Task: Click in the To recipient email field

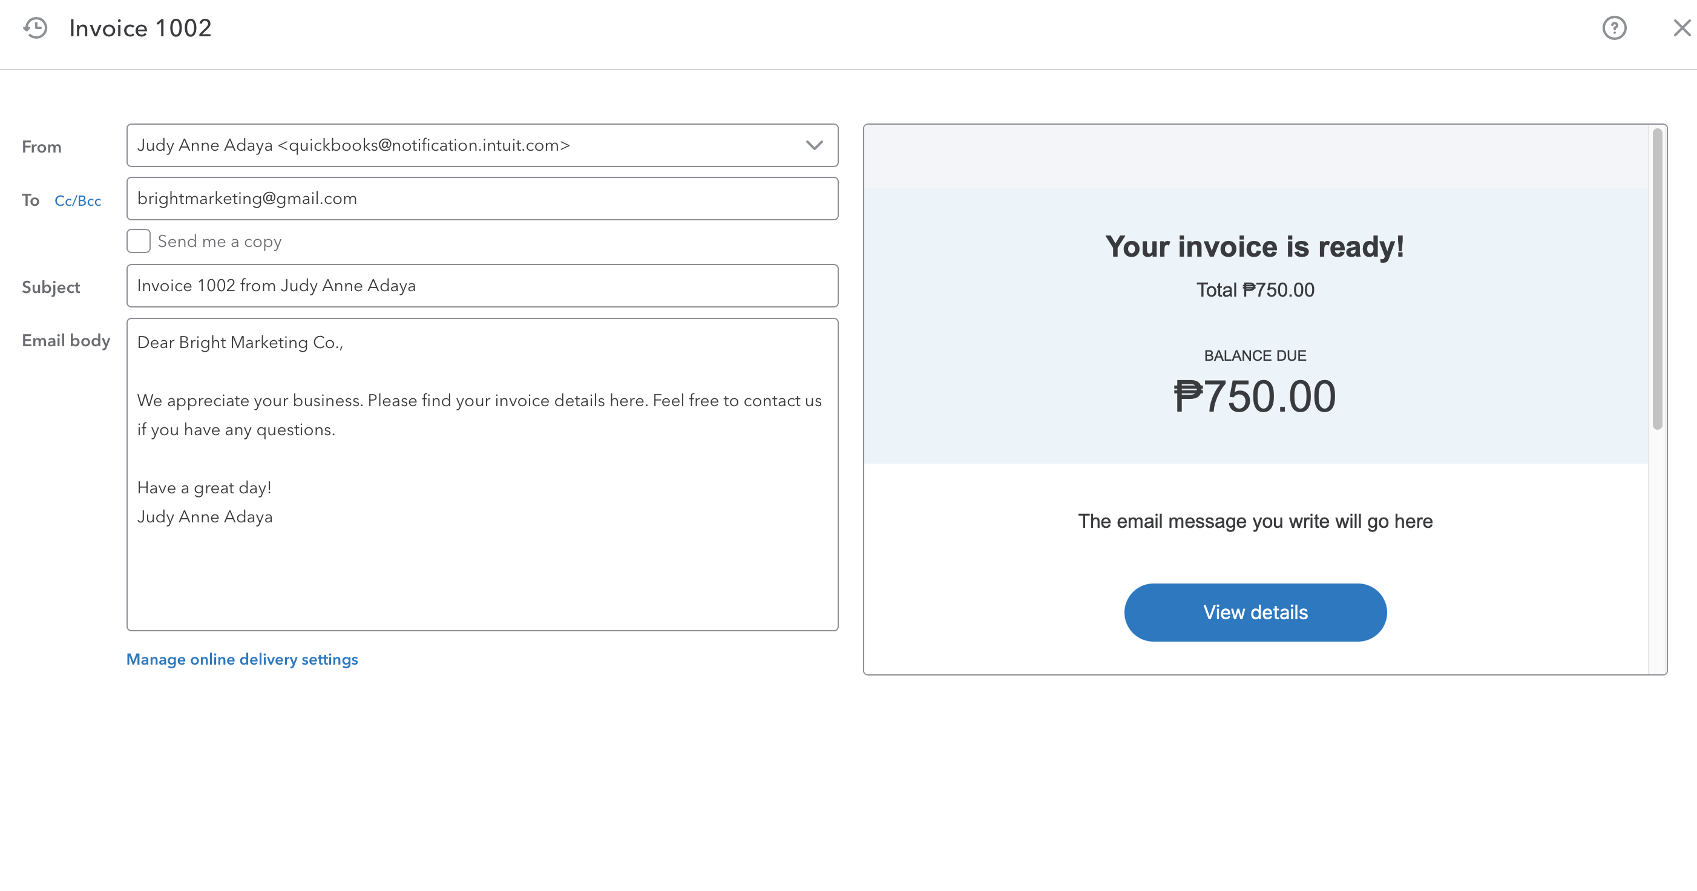Action: pyautogui.click(x=482, y=199)
